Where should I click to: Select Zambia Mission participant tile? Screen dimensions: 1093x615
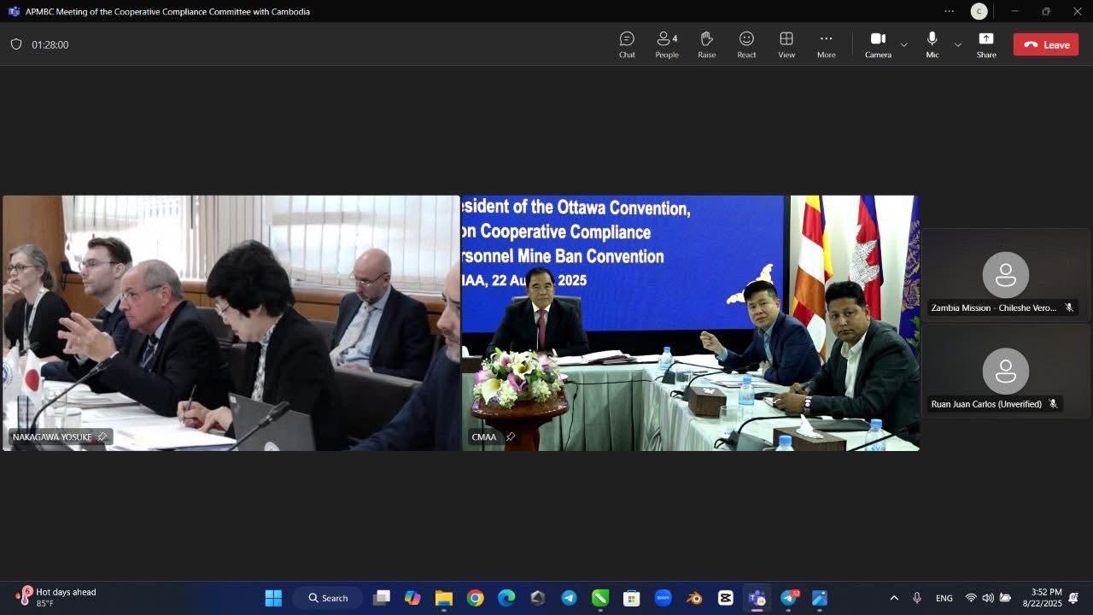click(x=1005, y=274)
